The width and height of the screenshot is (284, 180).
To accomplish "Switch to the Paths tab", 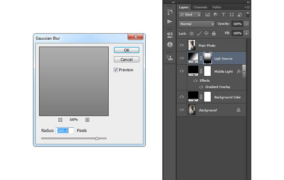I will point(217,7).
